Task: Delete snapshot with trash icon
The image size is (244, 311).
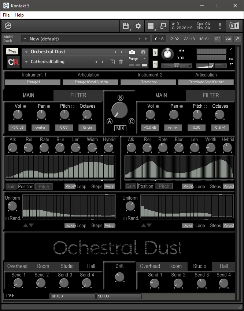Action: [x=121, y=62]
